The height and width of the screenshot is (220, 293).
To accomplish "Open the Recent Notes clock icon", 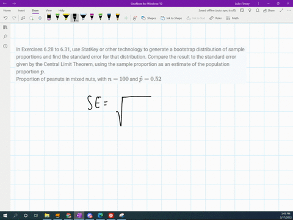I will click(x=5, y=46).
